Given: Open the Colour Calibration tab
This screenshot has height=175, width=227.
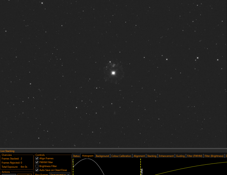Looking at the screenshot, I should pos(121,156).
